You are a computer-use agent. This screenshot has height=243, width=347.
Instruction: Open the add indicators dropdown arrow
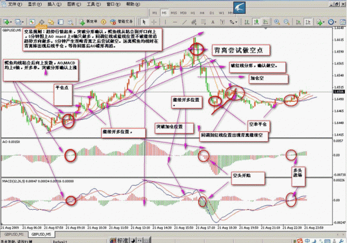pyautogui.click(x=324, y=22)
